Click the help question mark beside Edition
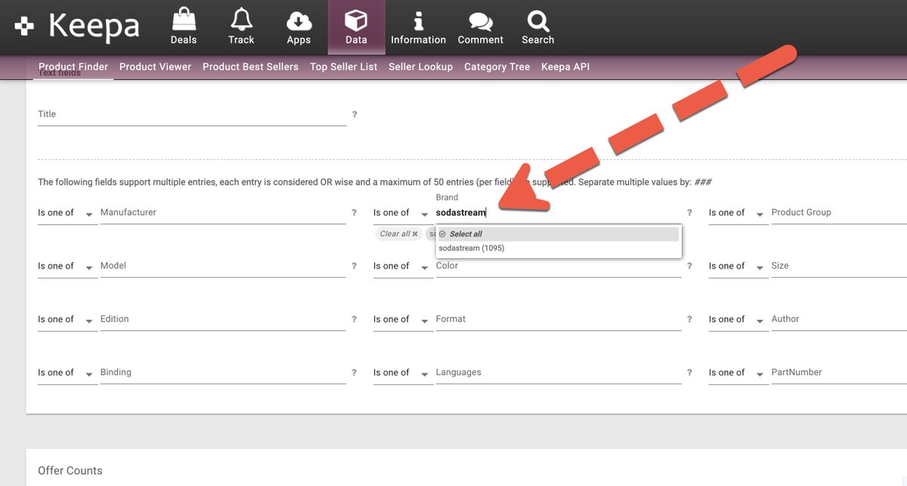This screenshot has width=907, height=486. pos(354,319)
